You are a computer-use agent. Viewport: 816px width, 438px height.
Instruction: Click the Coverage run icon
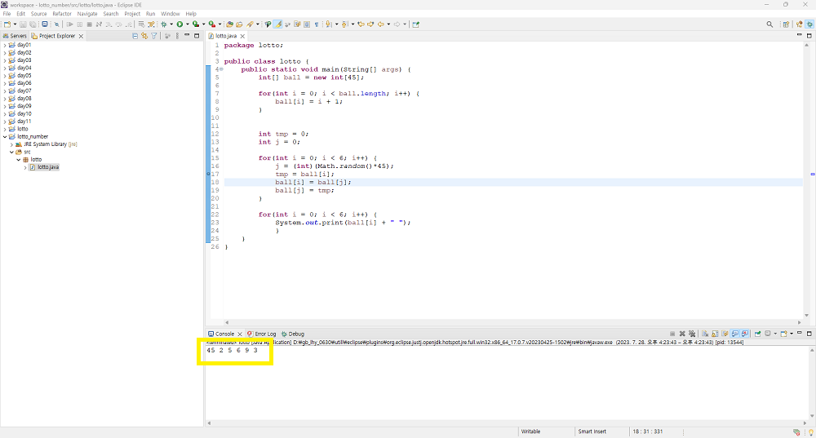click(x=196, y=24)
